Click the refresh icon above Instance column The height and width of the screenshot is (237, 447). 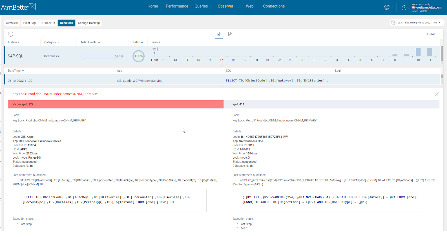point(11,34)
